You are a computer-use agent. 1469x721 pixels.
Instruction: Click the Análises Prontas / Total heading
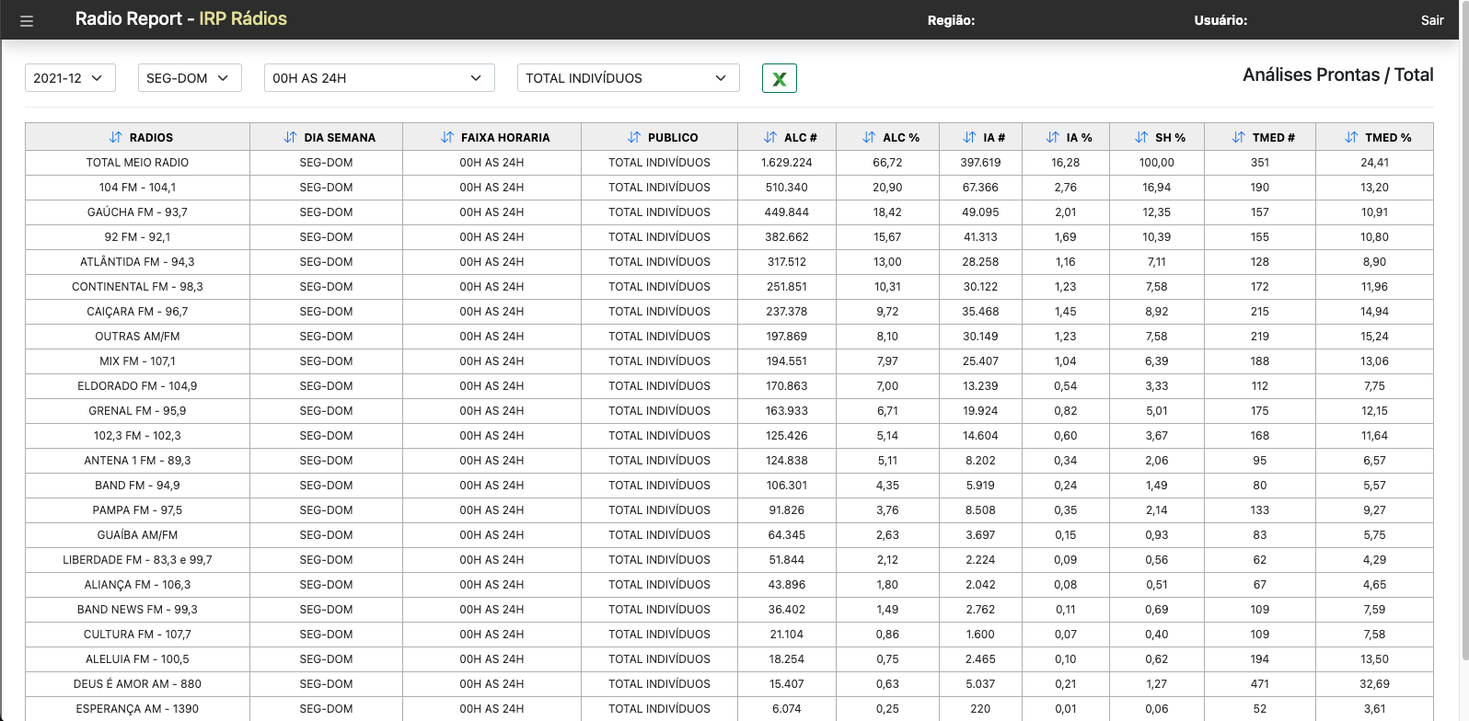[x=1337, y=74]
